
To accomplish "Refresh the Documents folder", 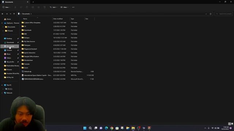I will click(x=211, y=14).
